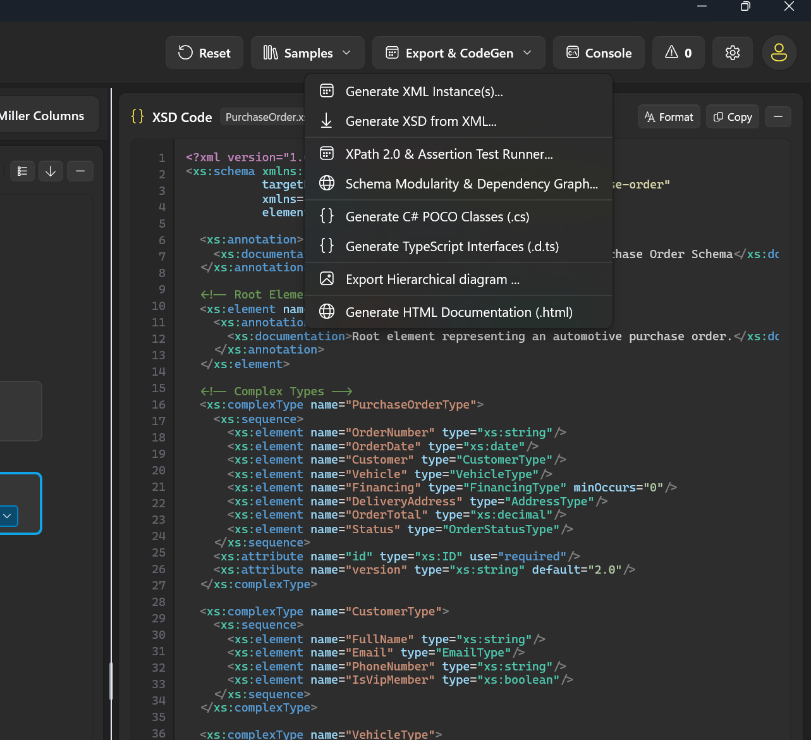
Task: Open the user profile avatar
Action: (x=779, y=52)
